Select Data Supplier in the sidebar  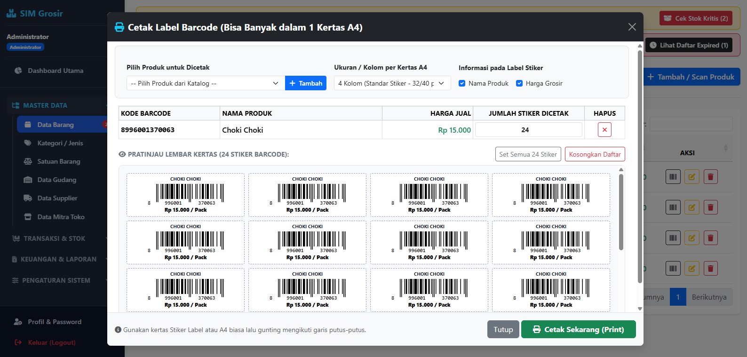(57, 198)
